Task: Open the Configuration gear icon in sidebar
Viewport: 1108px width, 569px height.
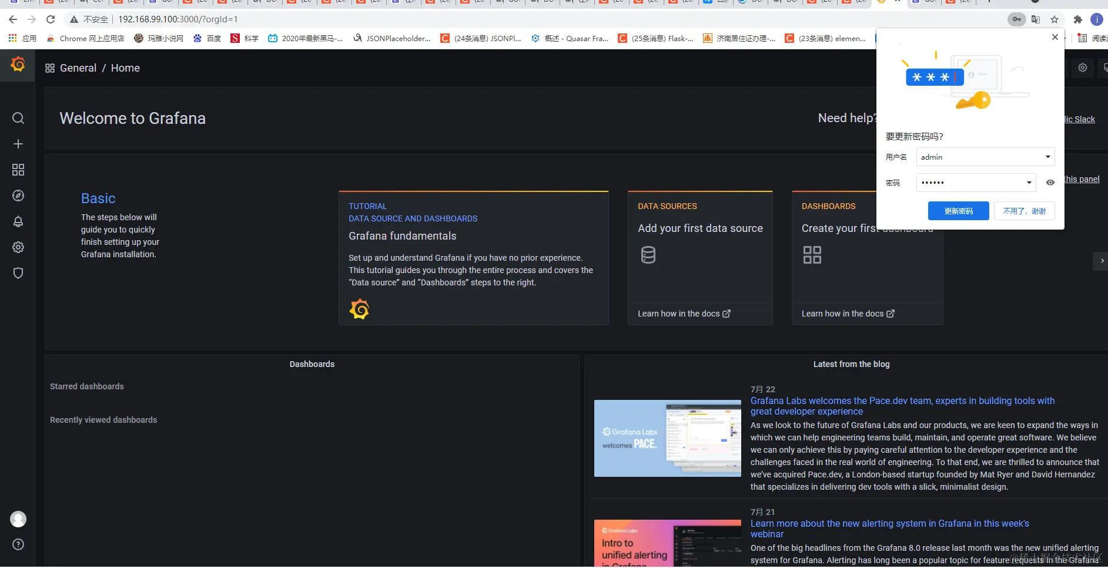Action: 18,247
